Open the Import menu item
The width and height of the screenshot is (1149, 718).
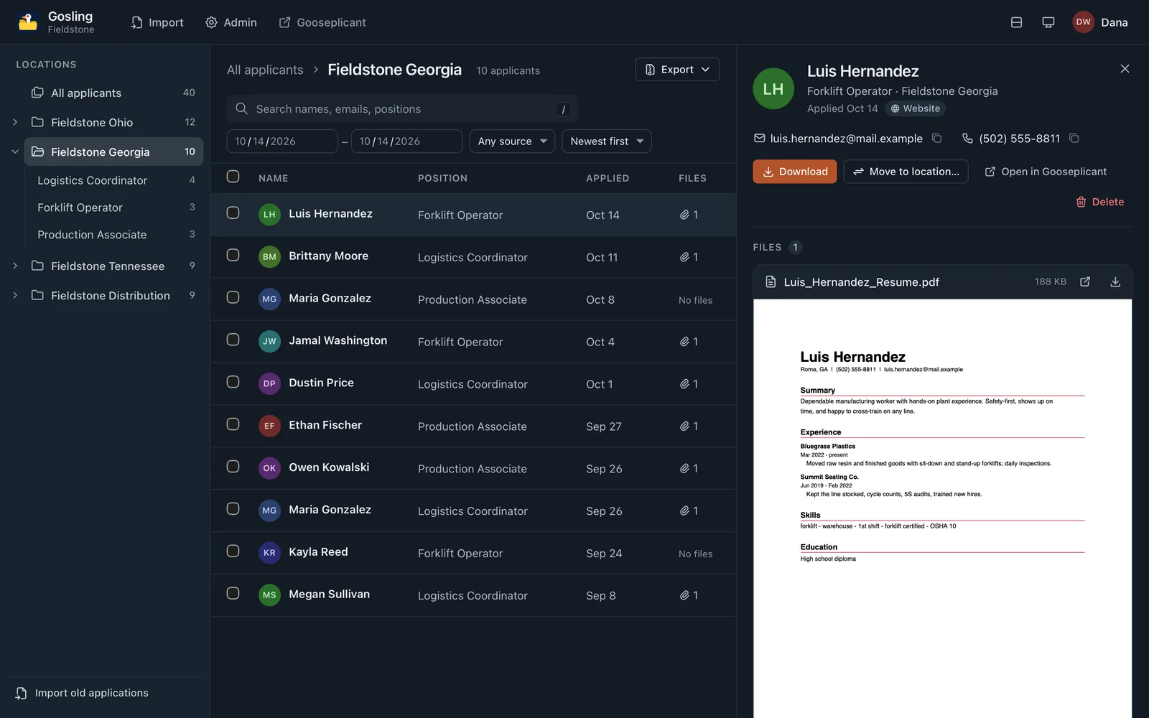[x=157, y=22]
